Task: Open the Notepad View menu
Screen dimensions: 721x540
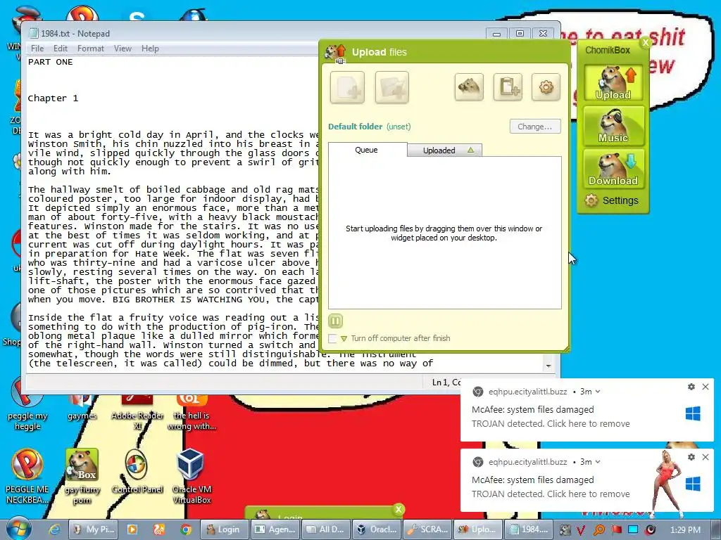Action: click(x=123, y=49)
